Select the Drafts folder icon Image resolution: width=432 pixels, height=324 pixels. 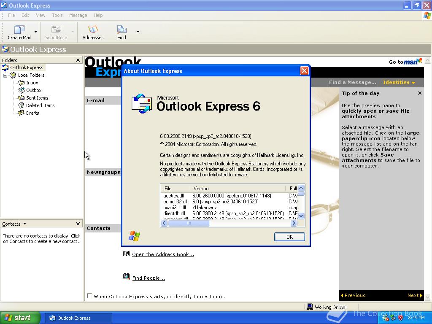[x=21, y=113]
